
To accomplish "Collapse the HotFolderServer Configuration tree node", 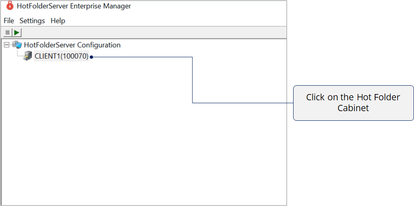I will 6,45.
